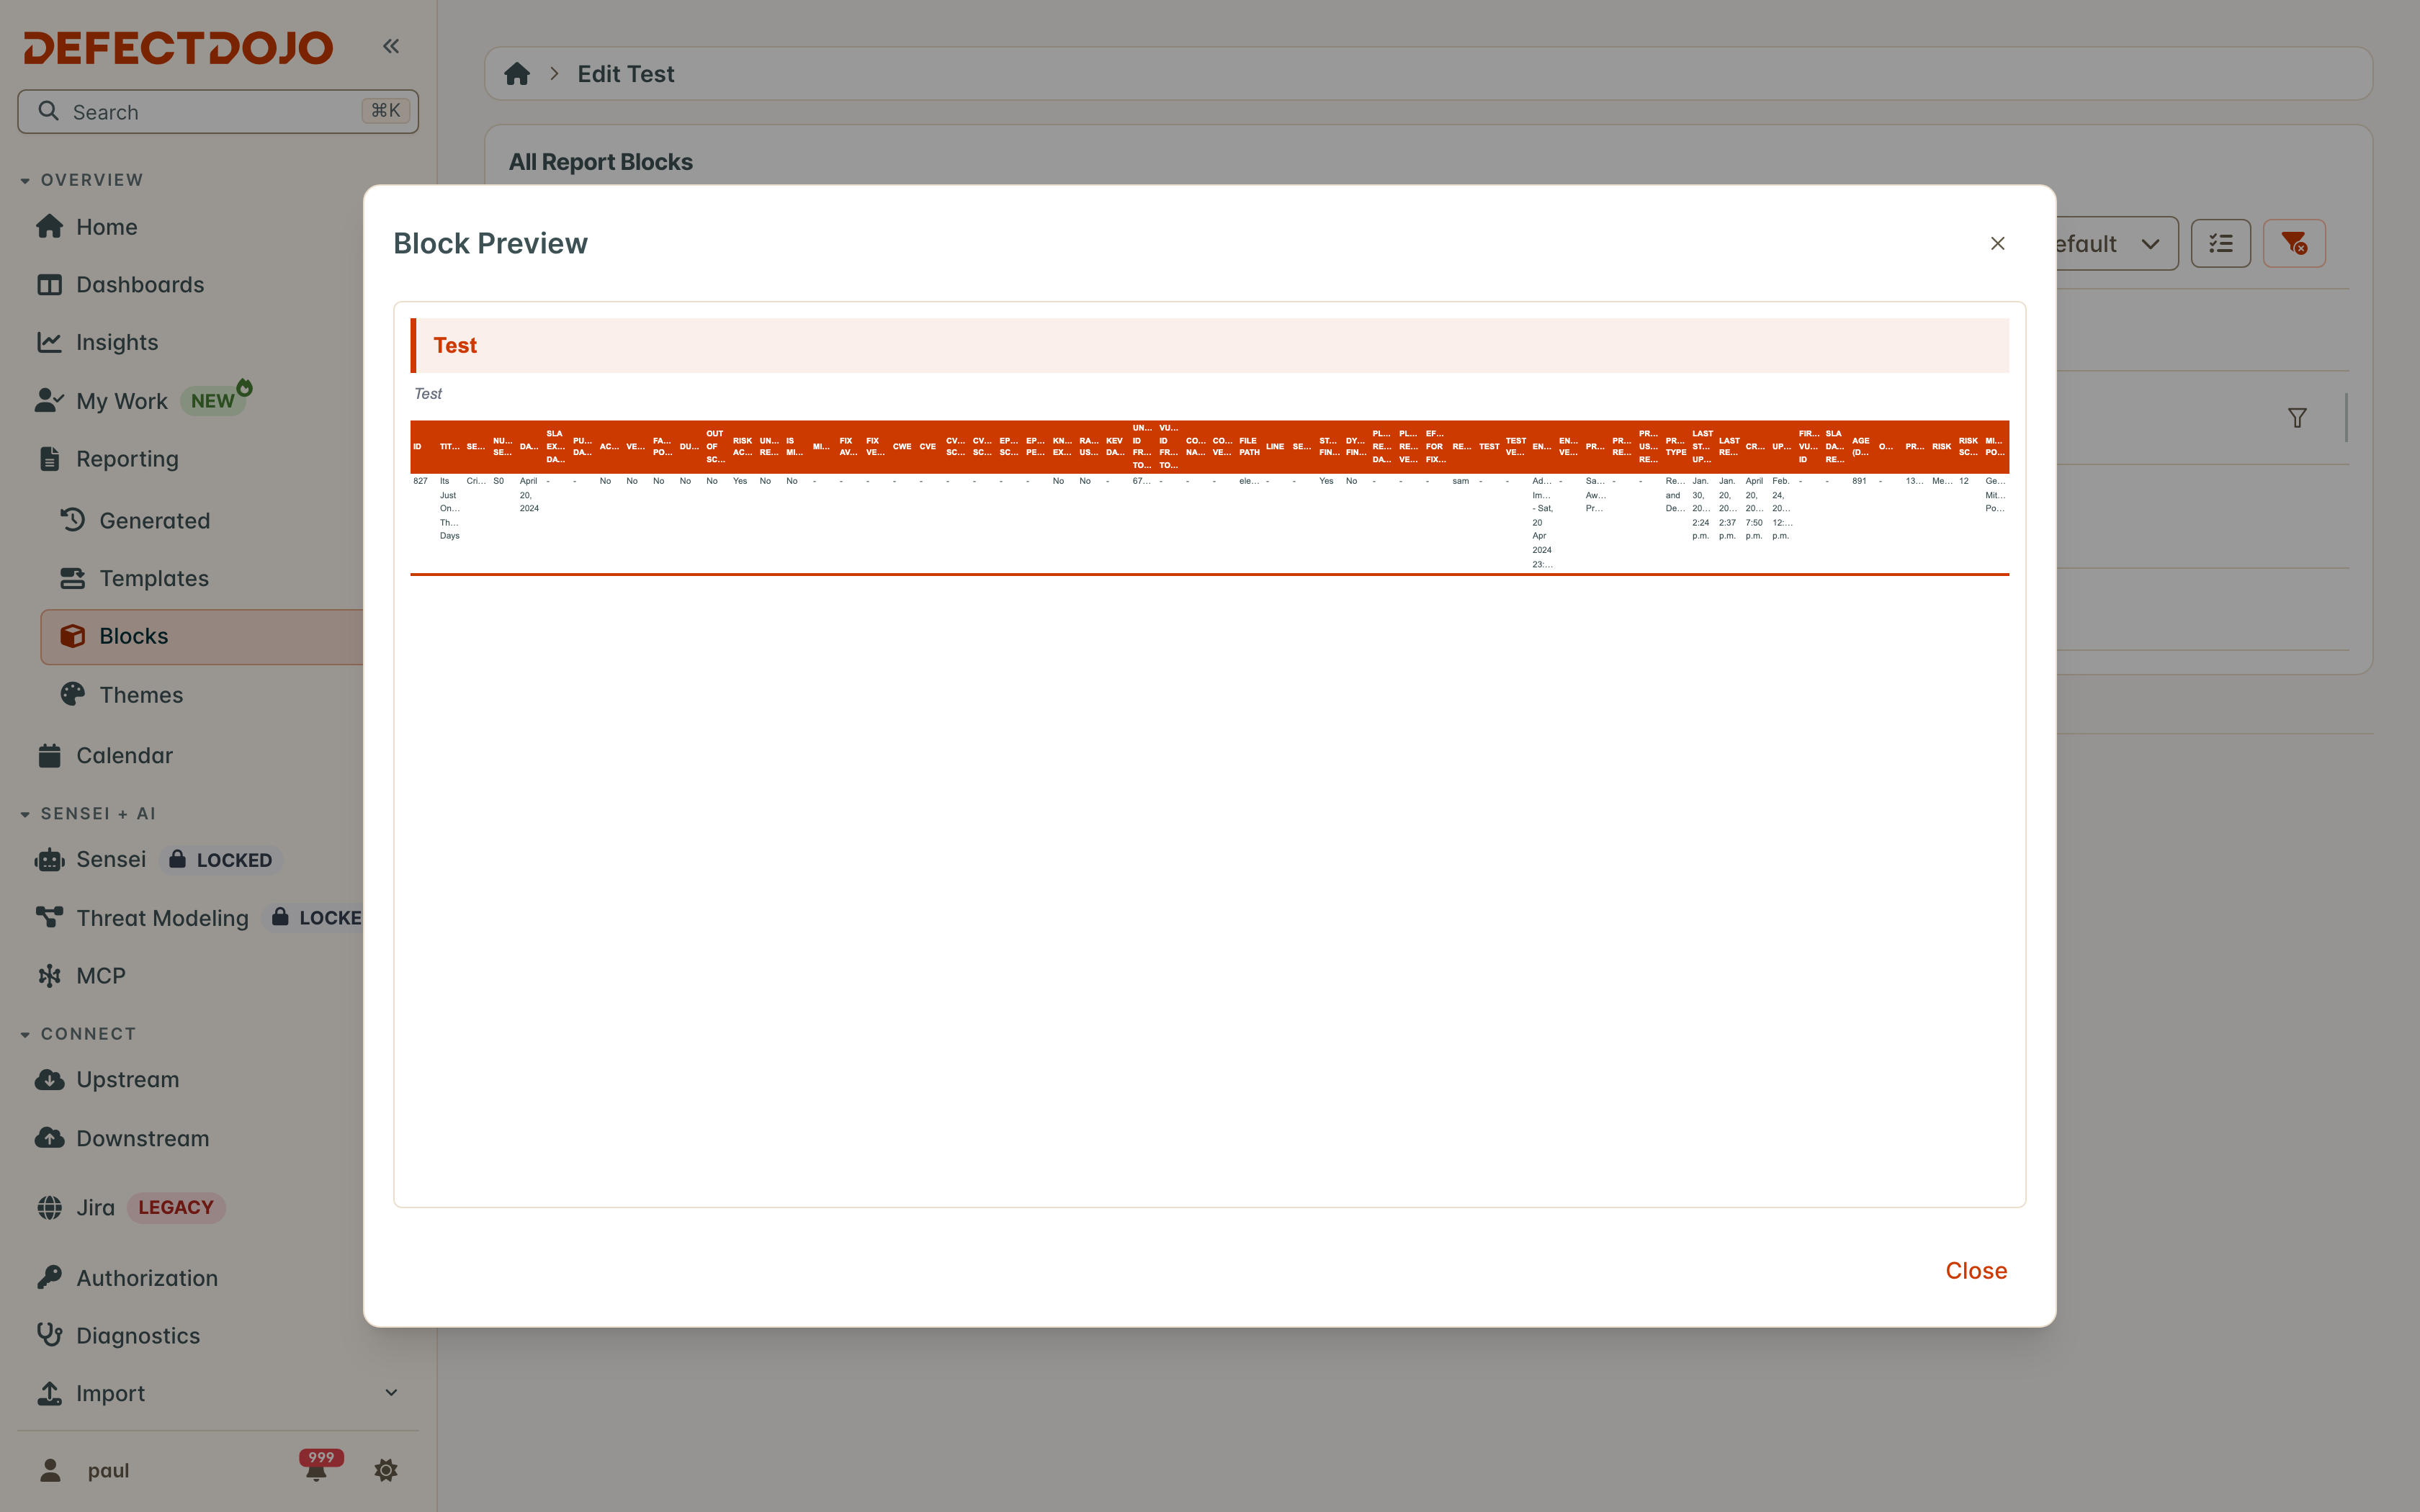The image size is (2420, 1512).
Task: Click Edit Test breadcrumb
Action: 625,74
